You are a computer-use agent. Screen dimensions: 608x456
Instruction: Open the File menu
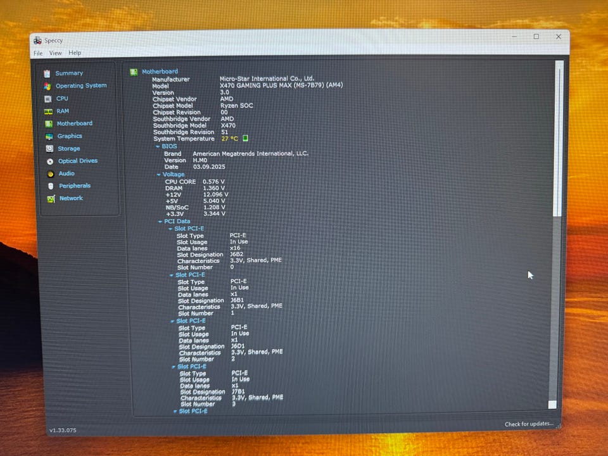click(x=38, y=53)
